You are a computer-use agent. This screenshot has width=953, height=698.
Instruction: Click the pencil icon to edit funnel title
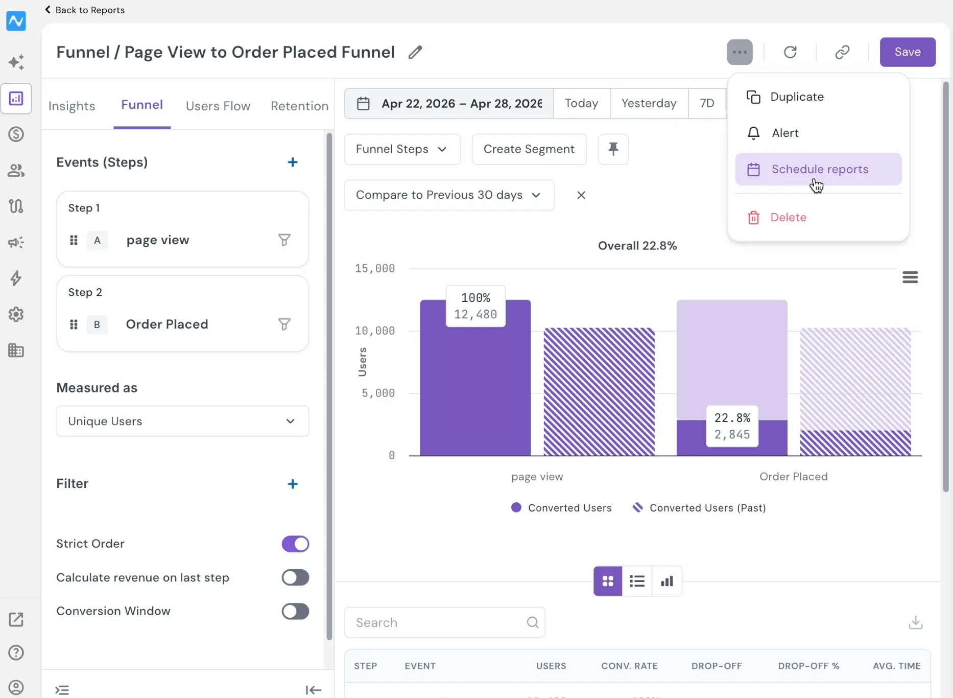coord(415,52)
